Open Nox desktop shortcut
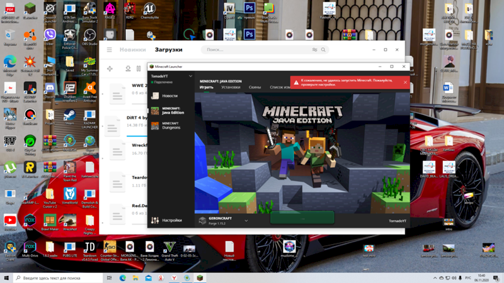The height and width of the screenshot is (283, 504). tap(30, 223)
